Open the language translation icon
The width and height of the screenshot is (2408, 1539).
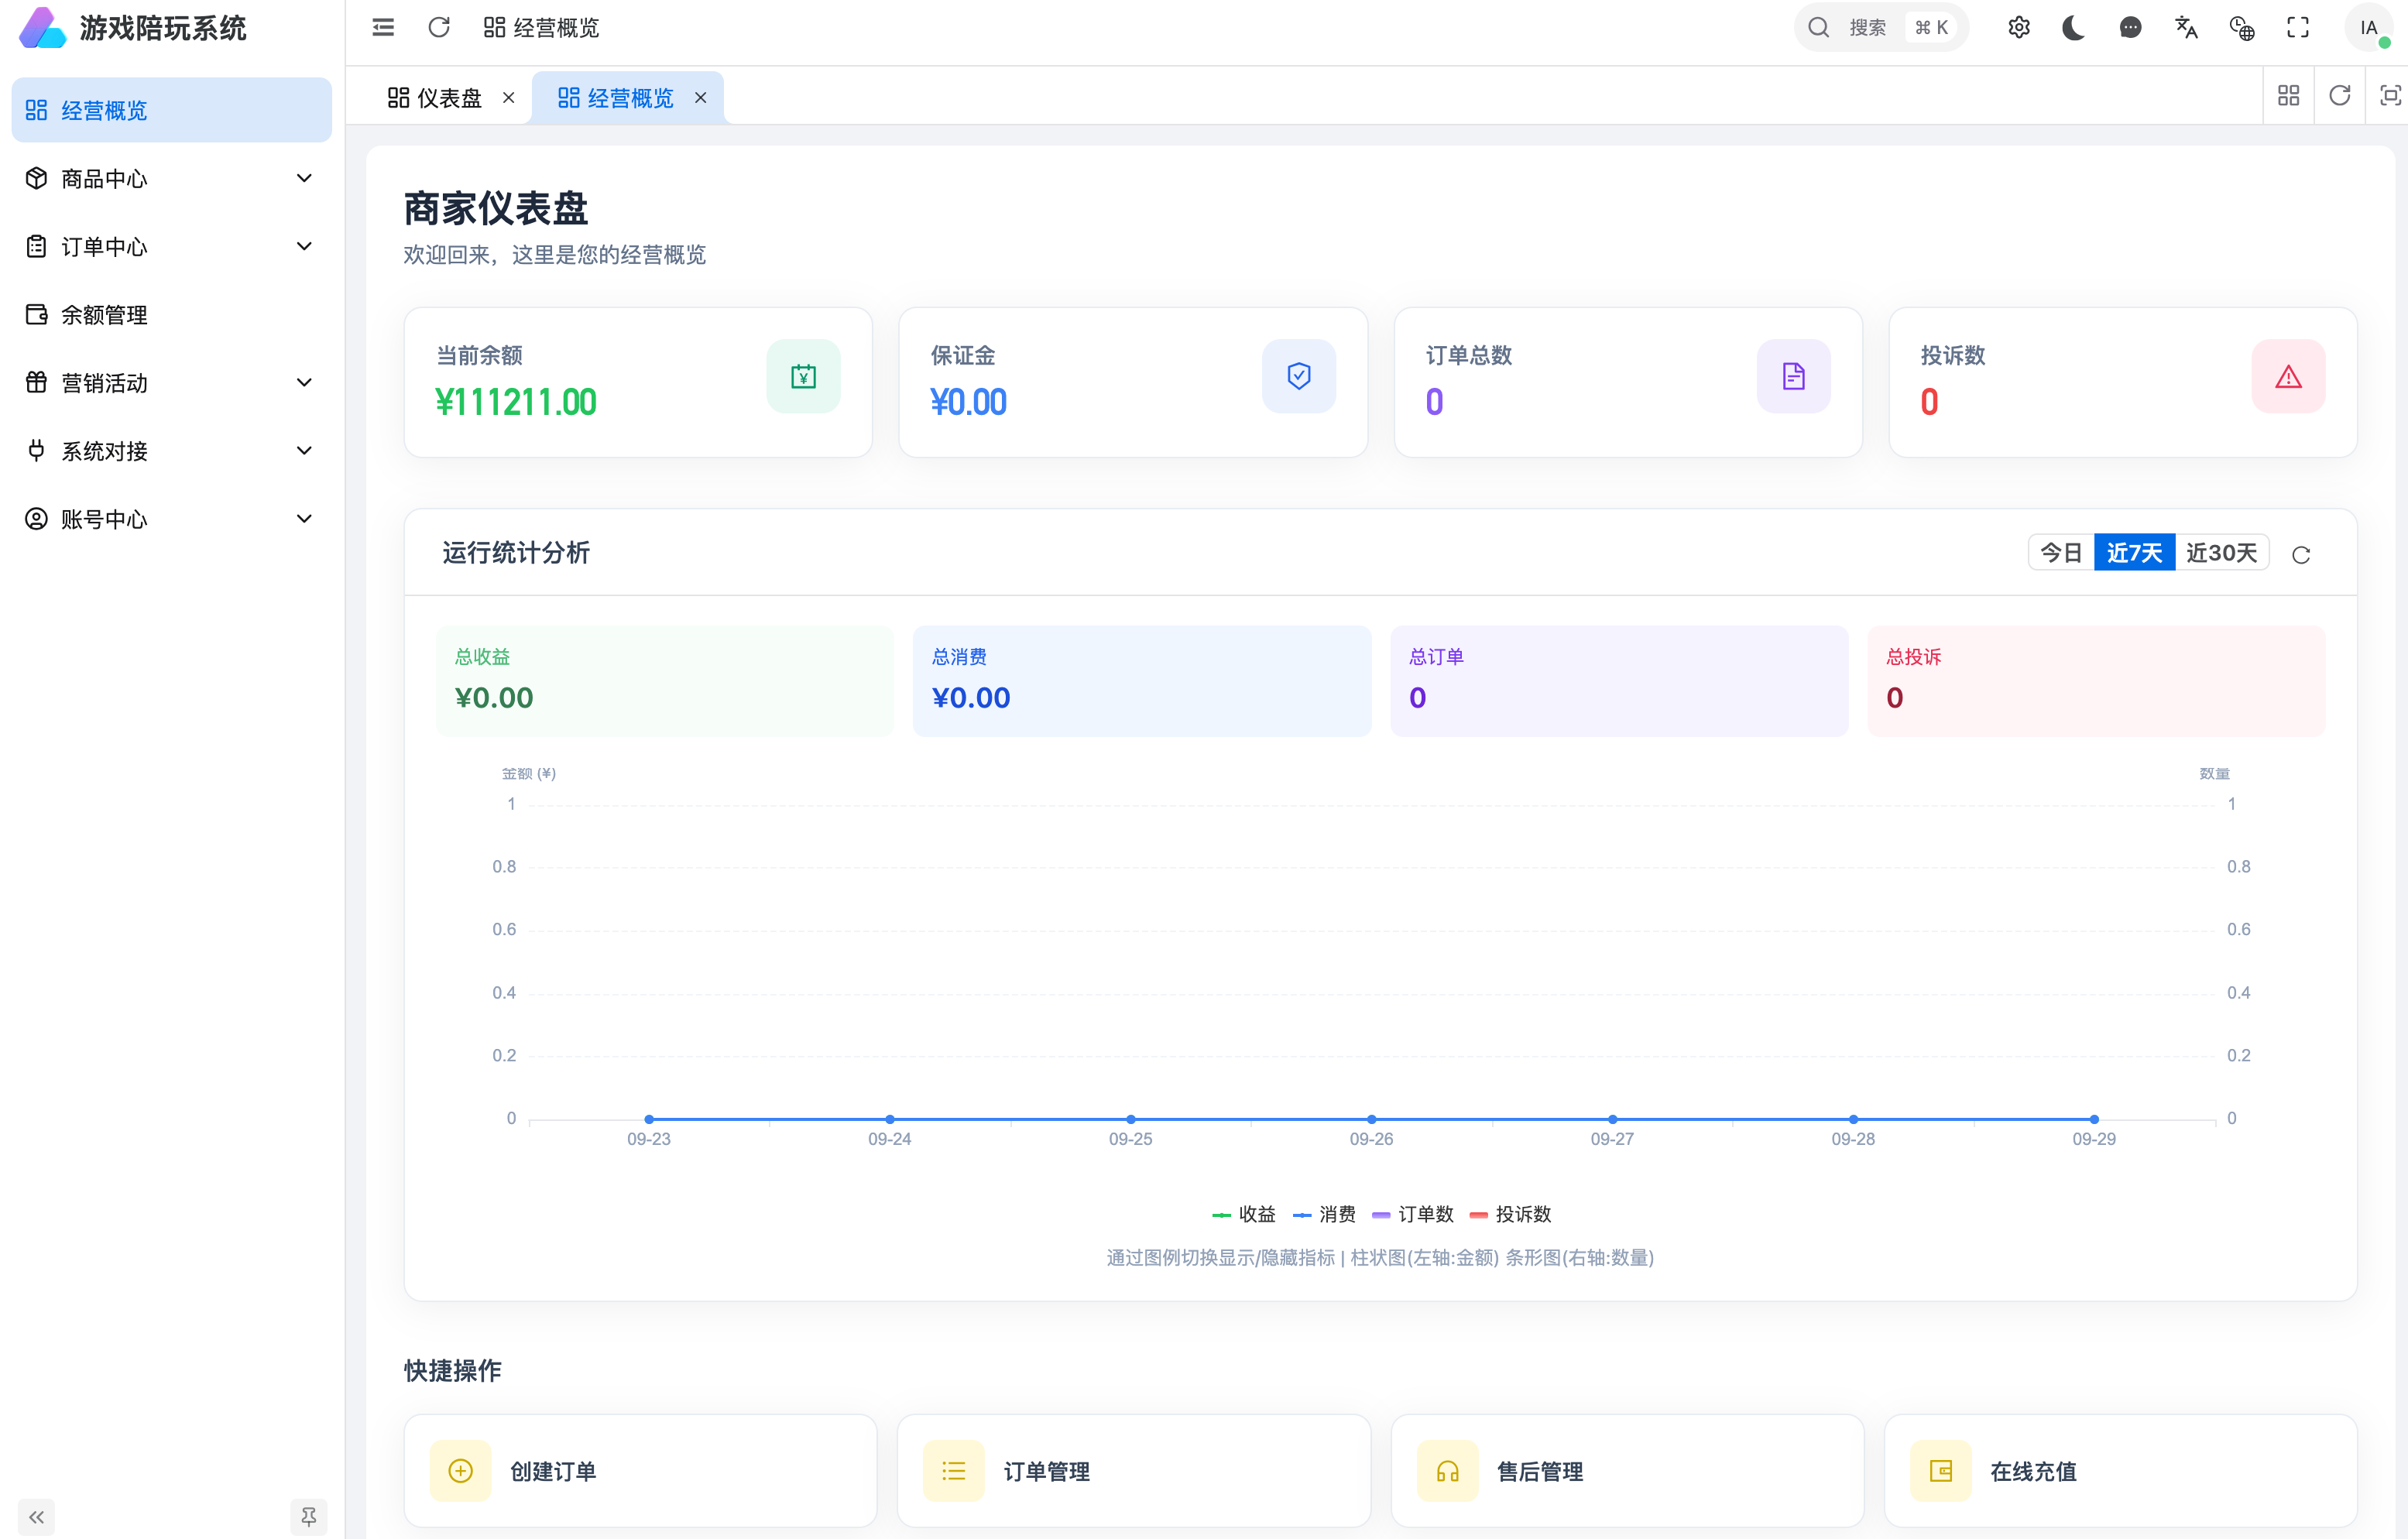(2187, 27)
